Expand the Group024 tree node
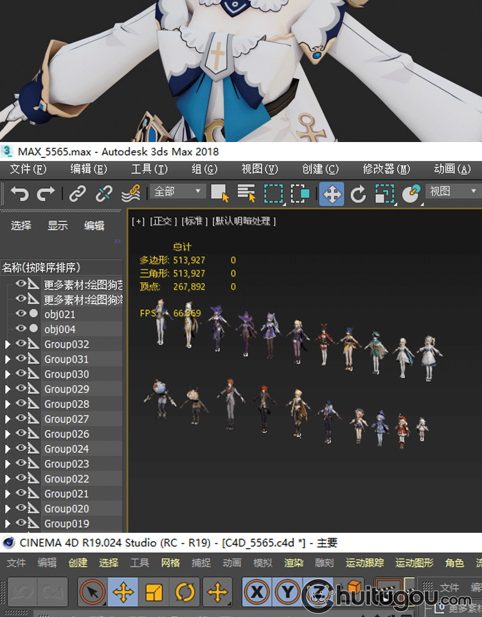Screen dimensions: 482x617 click(7, 449)
